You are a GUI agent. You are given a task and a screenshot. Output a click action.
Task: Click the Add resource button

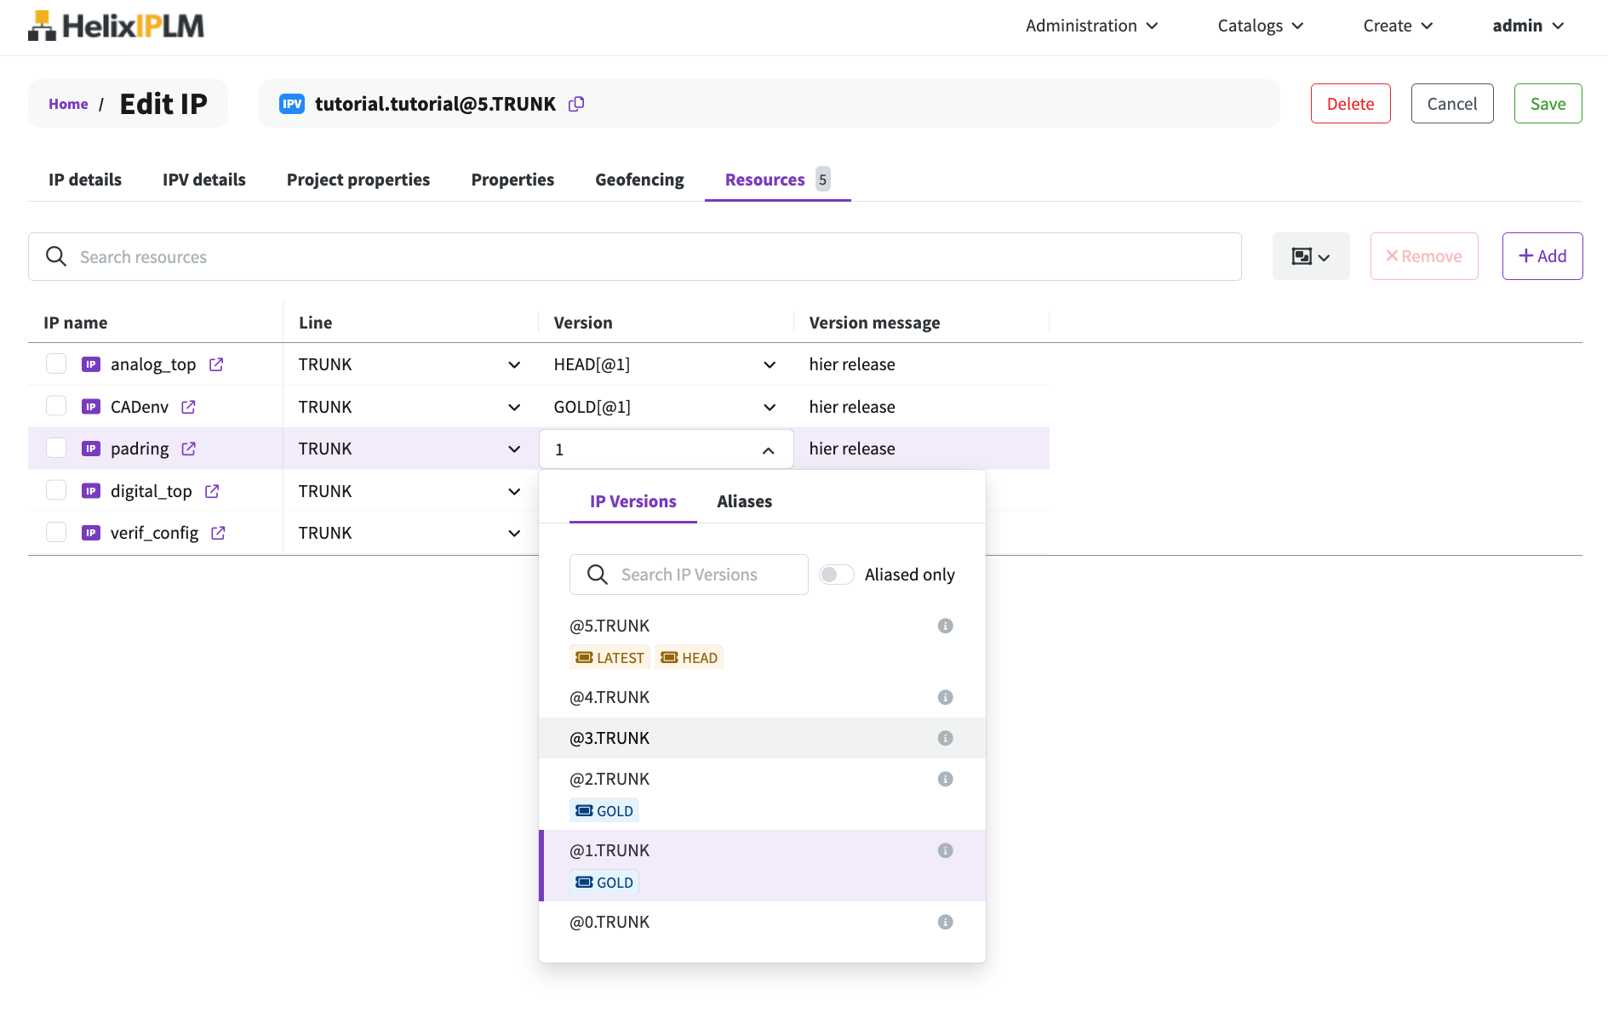click(x=1542, y=256)
